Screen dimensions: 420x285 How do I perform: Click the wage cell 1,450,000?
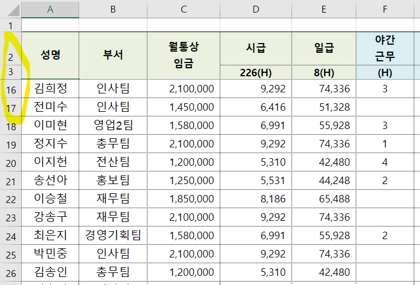(x=184, y=107)
